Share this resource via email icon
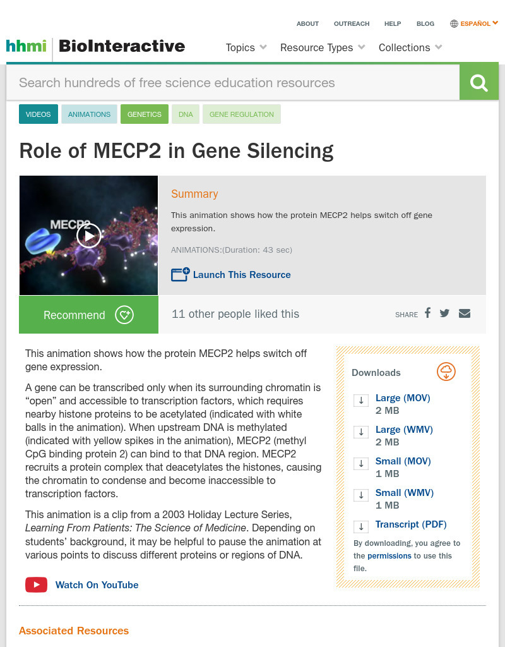Screen dimensions: 505x647 [465, 313]
